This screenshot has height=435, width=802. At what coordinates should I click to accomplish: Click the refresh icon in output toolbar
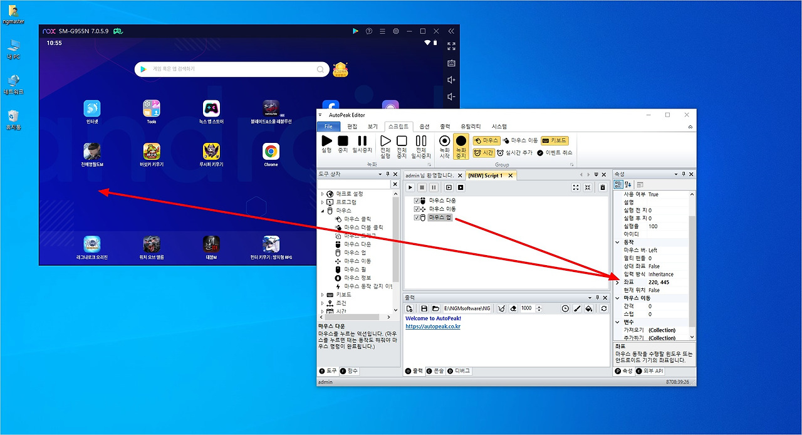[604, 308]
